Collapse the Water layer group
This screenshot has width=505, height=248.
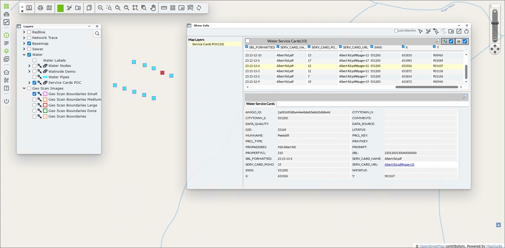tap(24, 55)
